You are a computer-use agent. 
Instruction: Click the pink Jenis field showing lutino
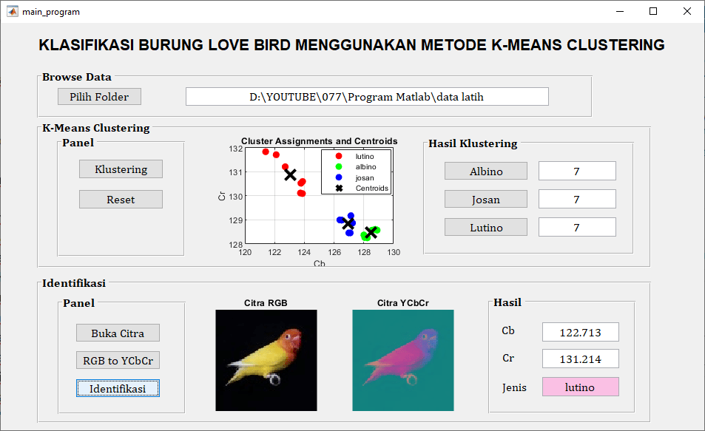pyautogui.click(x=580, y=387)
